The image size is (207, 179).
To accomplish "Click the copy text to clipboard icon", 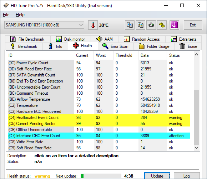I will click(130, 25).
